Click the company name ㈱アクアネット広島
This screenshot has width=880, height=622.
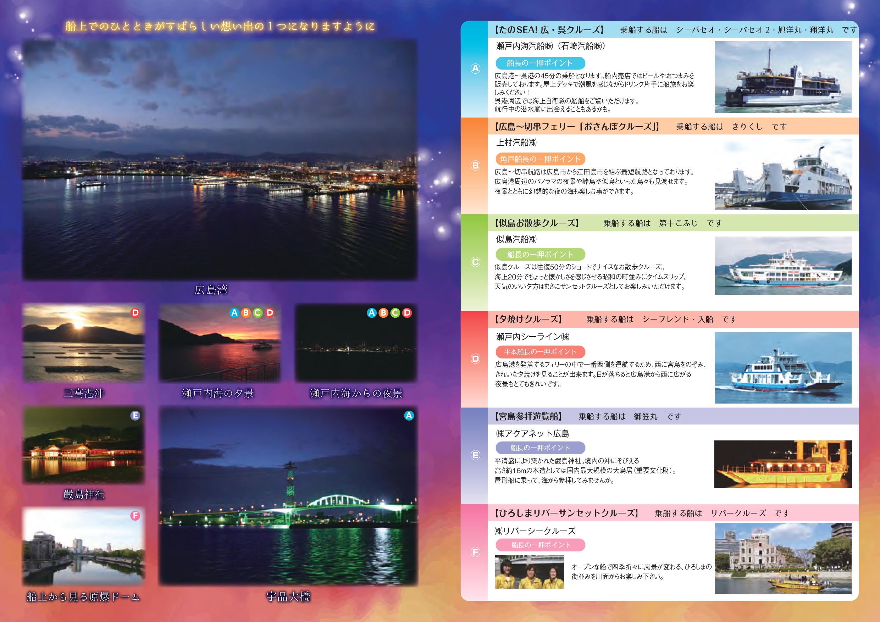(532, 433)
